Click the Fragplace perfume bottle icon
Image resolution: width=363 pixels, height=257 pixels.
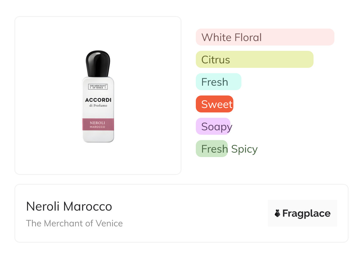tap(277, 213)
